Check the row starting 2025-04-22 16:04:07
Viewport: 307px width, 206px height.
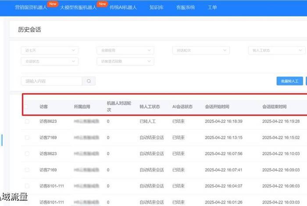(27, 186)
